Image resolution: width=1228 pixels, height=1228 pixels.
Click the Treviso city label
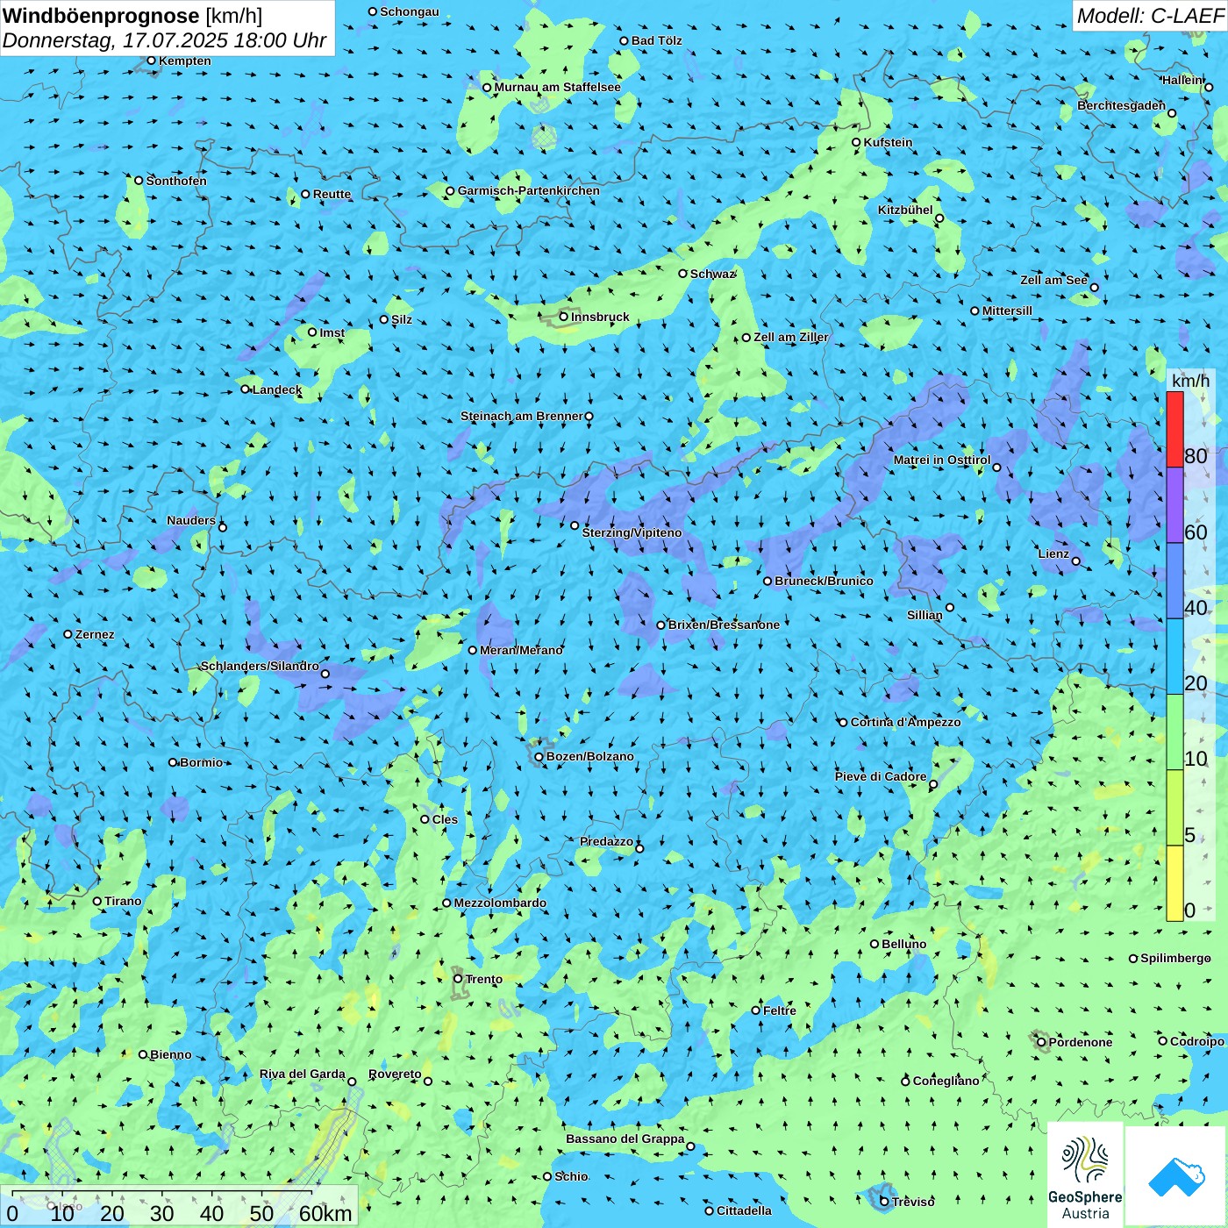pyautogui.click(x=913, y=1202)
